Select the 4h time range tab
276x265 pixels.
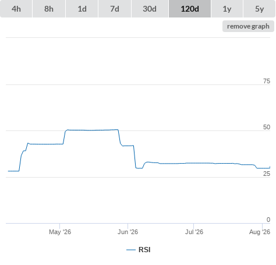[x=16, y=9]
